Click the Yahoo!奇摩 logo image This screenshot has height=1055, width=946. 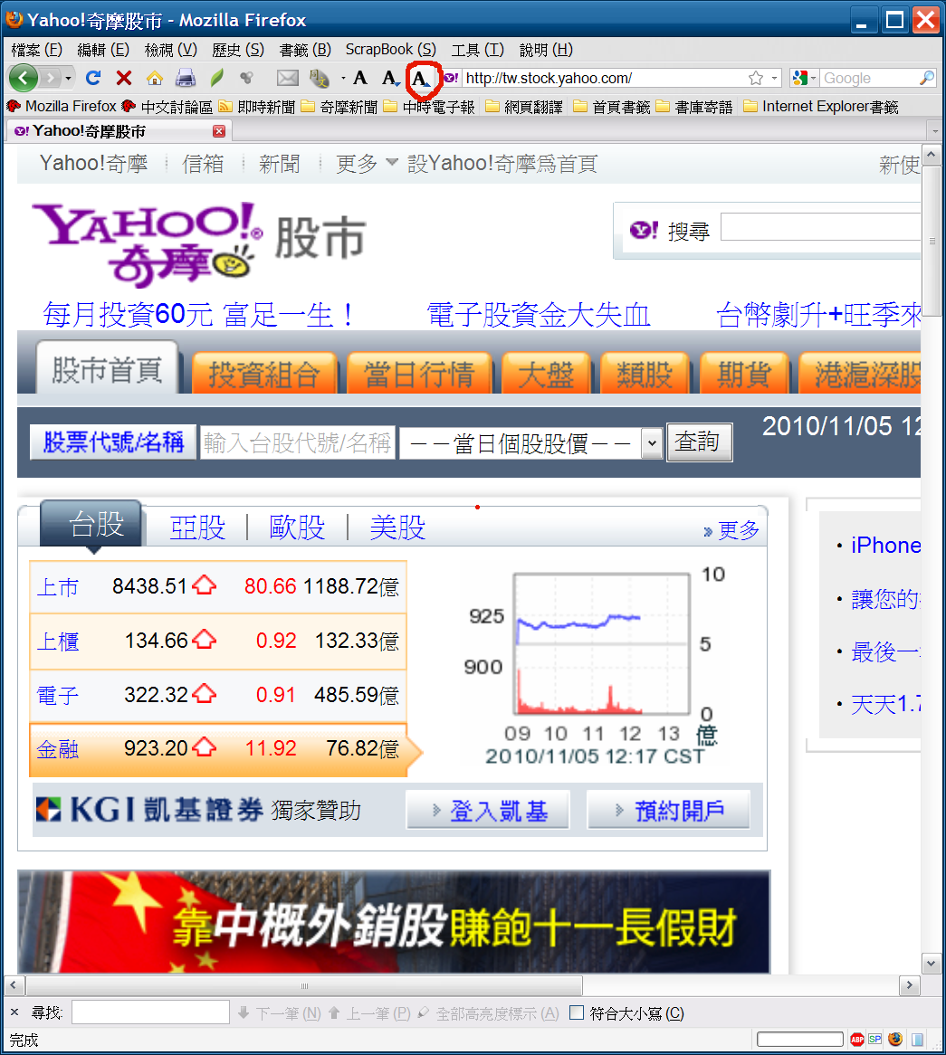(x=148, y=243)
